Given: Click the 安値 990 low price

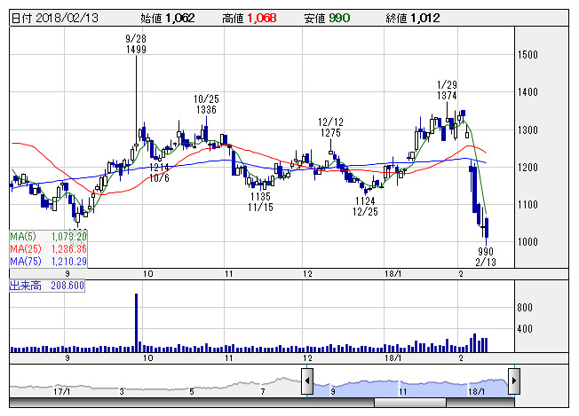Looking at the screenshot, I should click(x=327, y=18).
